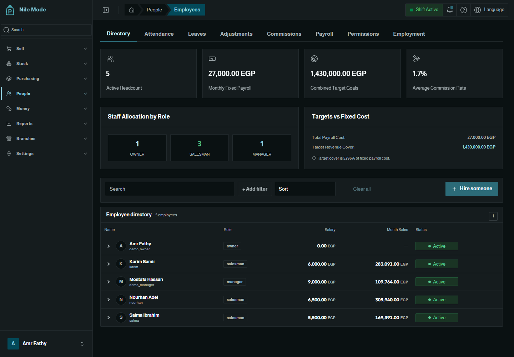Click the Money coins icon
Viewport: 514px width, 357px height.
tap(9, 109)
